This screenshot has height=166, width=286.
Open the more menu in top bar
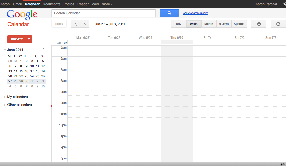click(x=107, y=4)
